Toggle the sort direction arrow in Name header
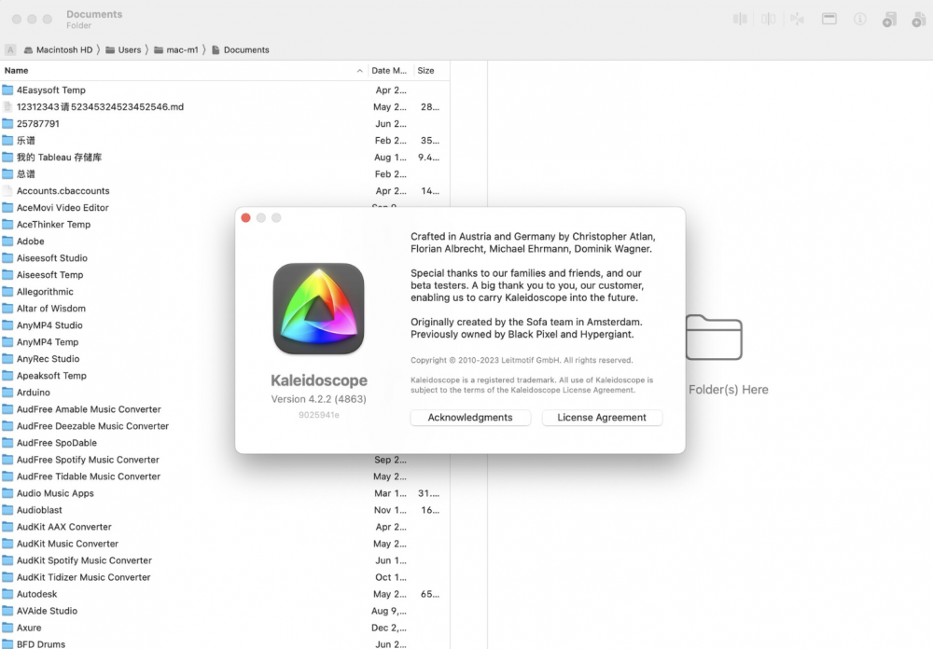 click(x=359, y=71)
